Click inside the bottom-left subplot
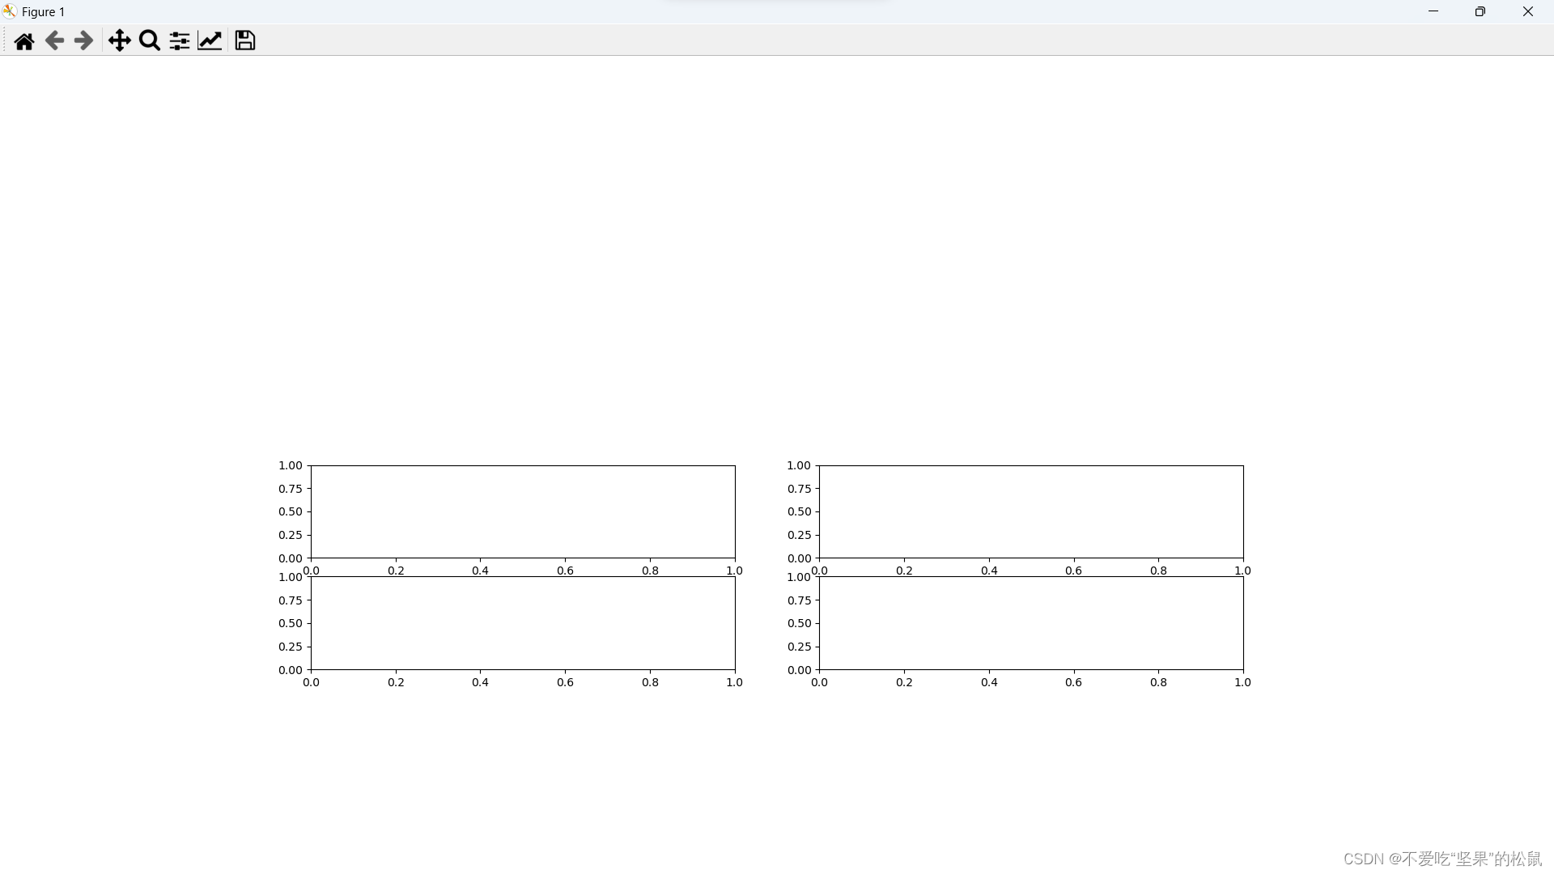This screenshot has width=1554, height=874. coord(523,623)
